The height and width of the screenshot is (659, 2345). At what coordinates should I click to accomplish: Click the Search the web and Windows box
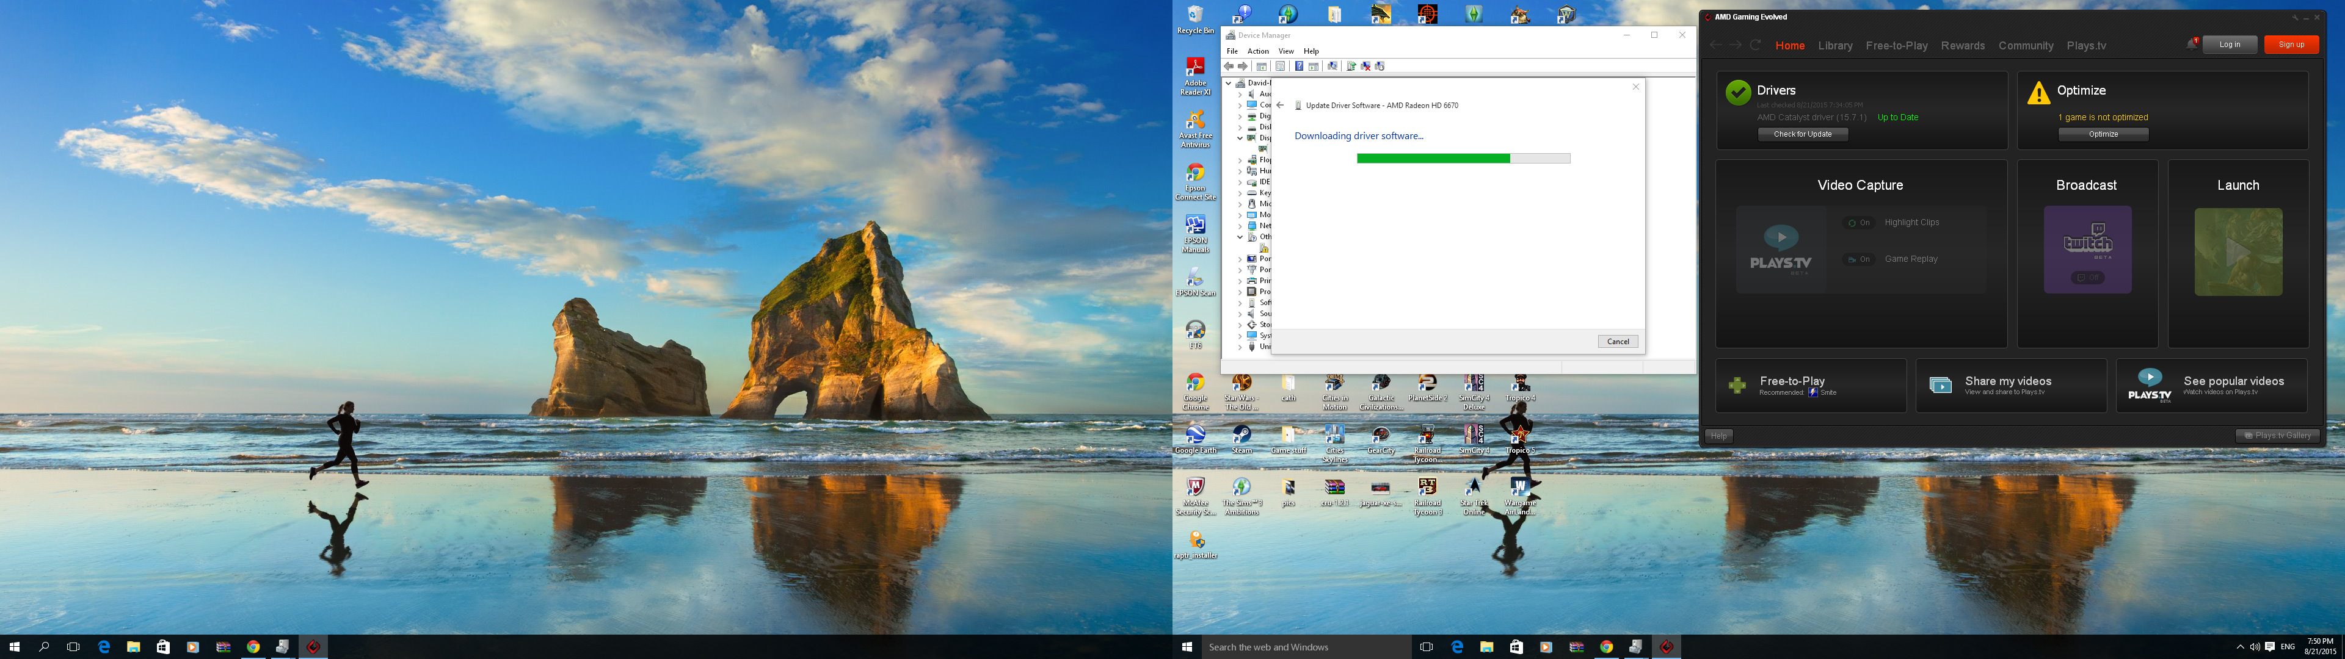1306,647
